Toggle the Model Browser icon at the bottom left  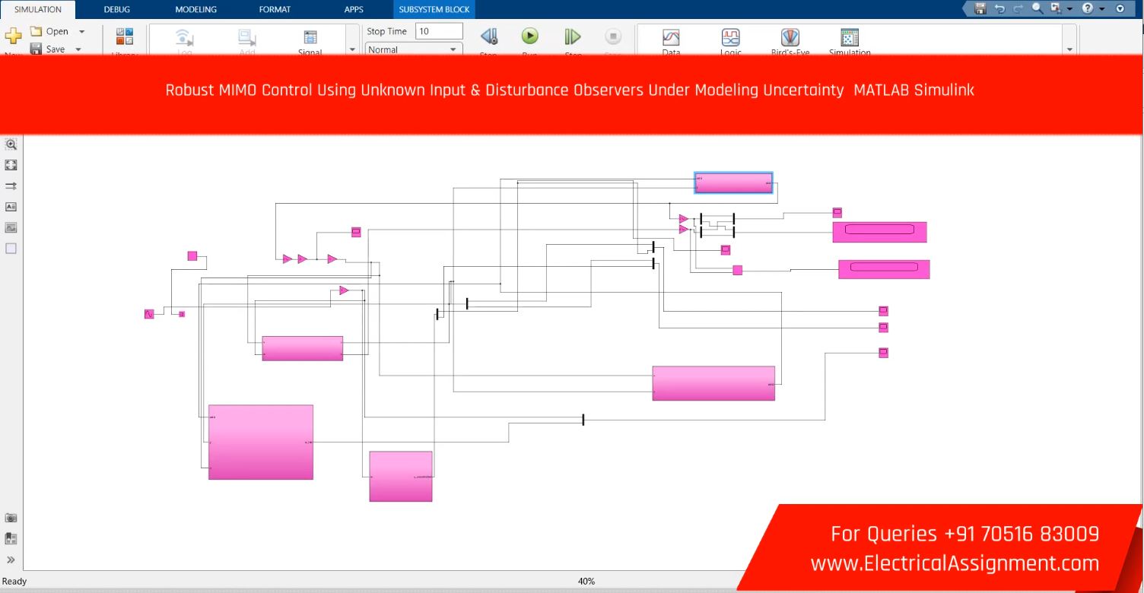point(11,538)
